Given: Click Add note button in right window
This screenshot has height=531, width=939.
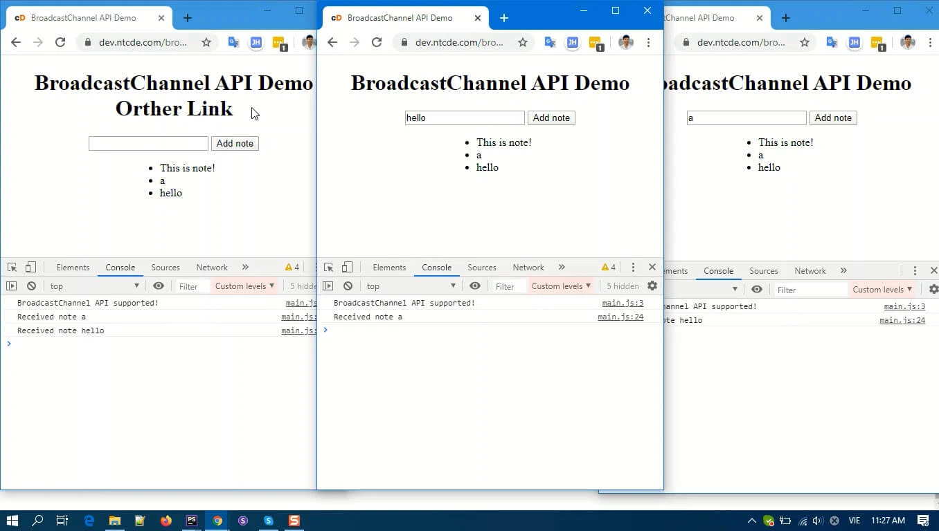Looking at the screenshot, I should pyautogui.click(x=833, y=118).
